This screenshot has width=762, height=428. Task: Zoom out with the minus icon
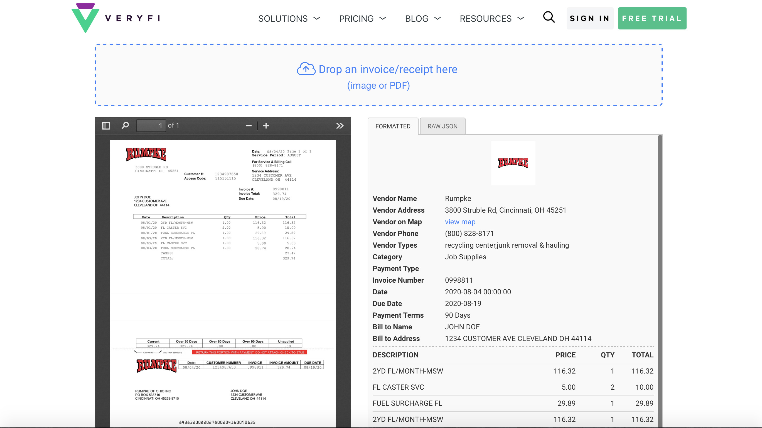point(249,126)
